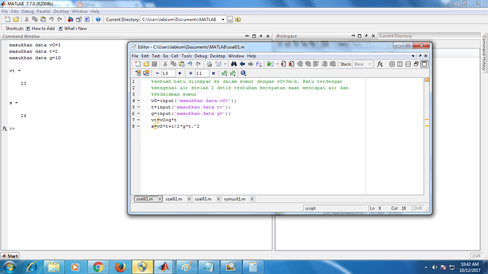Image resolution: width=488 pixels, height=274 pixels.
Task: Open the Simulink icon in MATLAB toolbar
Action: [x=70, y=19]
